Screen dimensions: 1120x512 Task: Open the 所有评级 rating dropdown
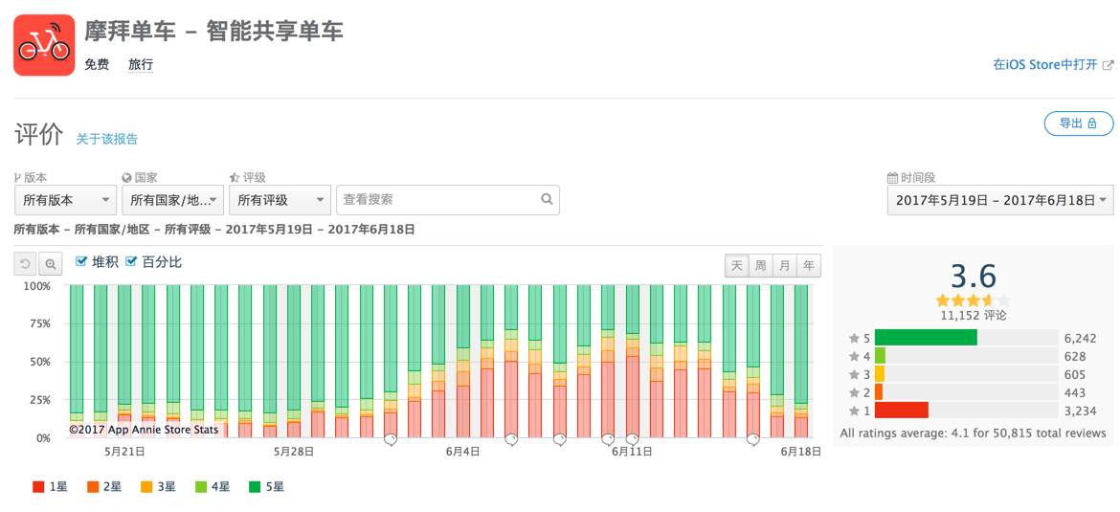pos(280,200)
